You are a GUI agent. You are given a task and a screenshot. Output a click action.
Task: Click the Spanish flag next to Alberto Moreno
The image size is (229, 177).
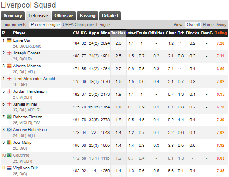point(9,66)
